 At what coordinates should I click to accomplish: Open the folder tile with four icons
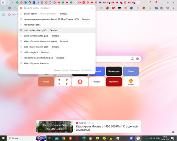[x=63, y=82]
